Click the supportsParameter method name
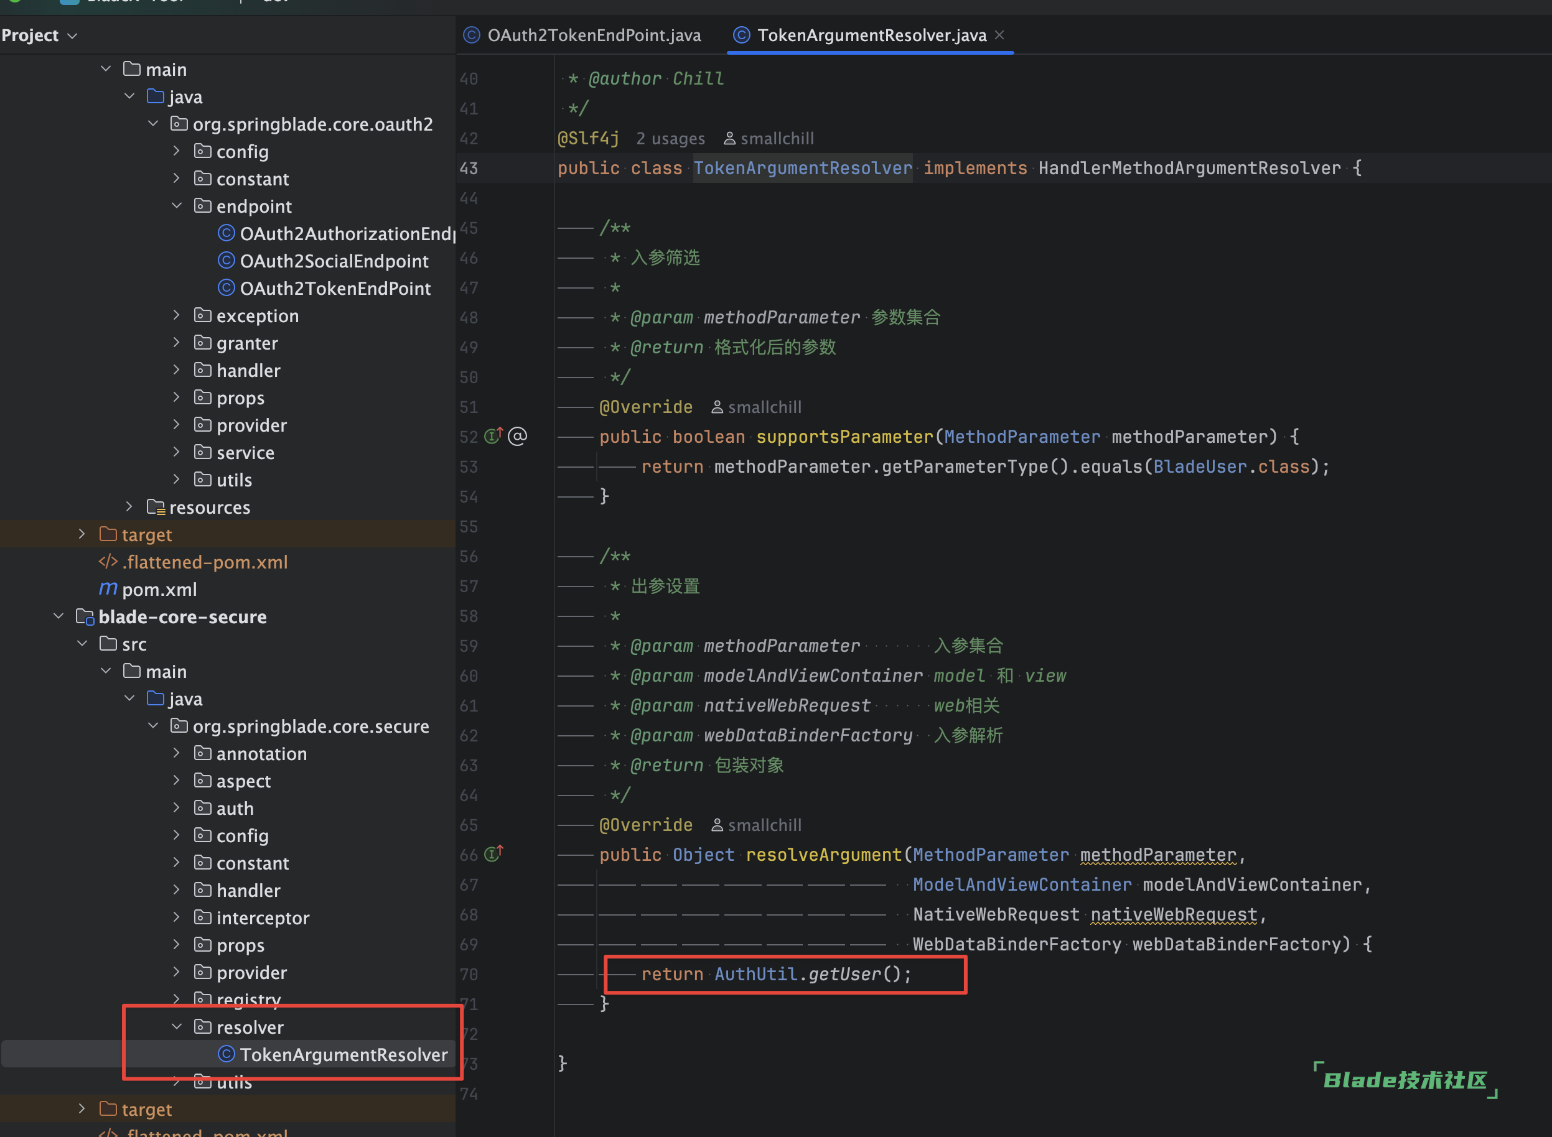The image size is (1552, 1137). (x=844, y=437)
